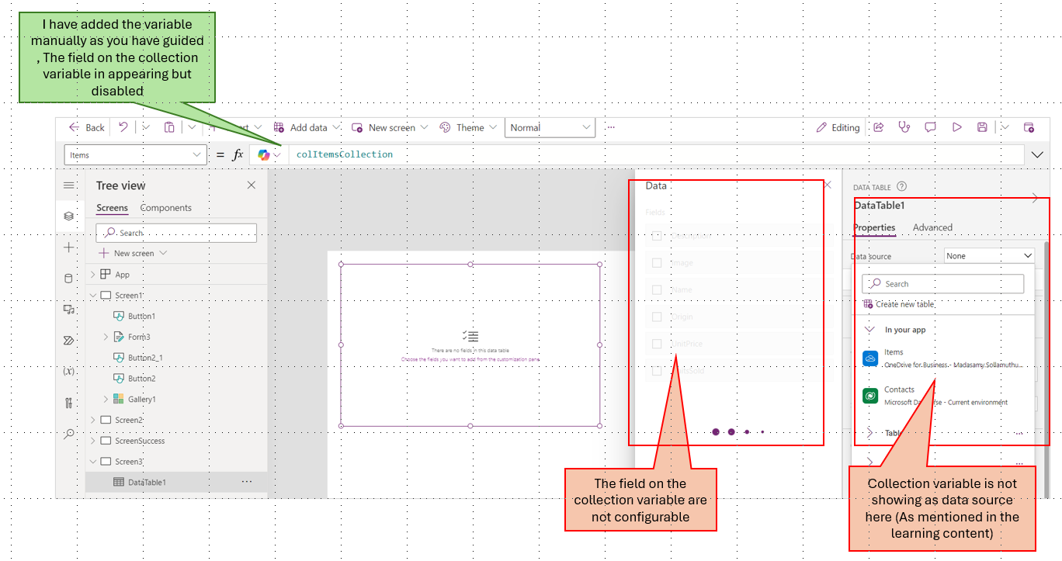This screenshot has height=561, width=1062.
Task: Run the App checker icon
Action: 904,127
